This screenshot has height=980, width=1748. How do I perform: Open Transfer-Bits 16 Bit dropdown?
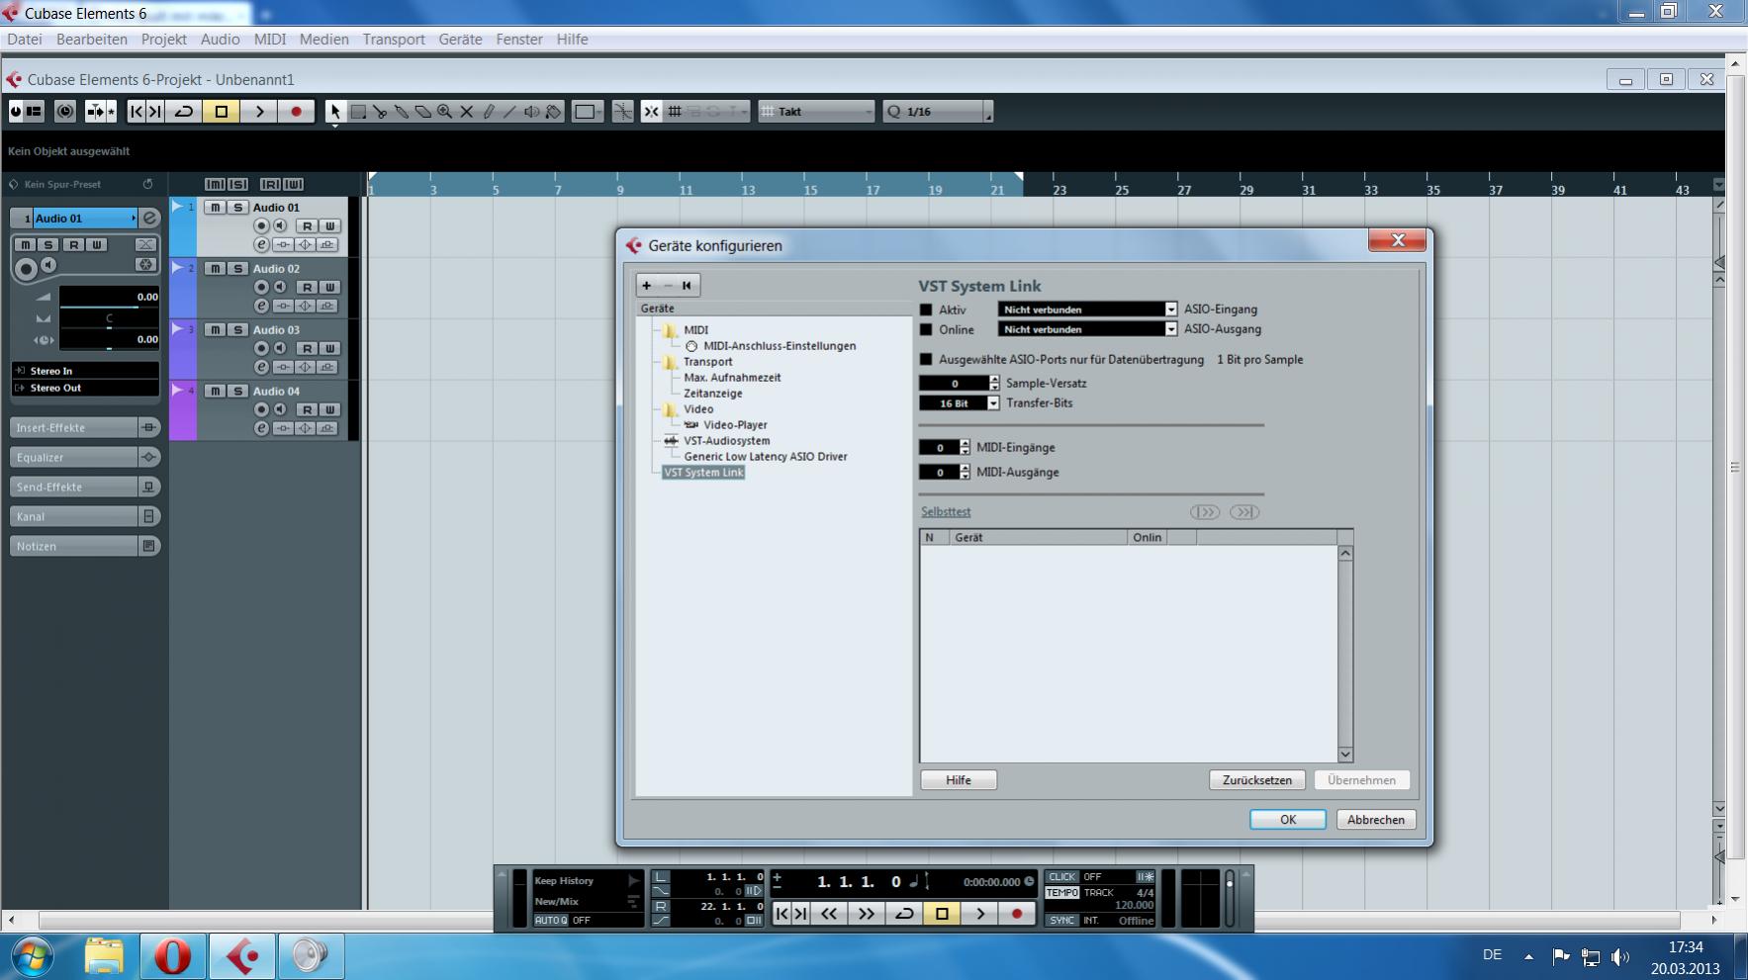960,403
